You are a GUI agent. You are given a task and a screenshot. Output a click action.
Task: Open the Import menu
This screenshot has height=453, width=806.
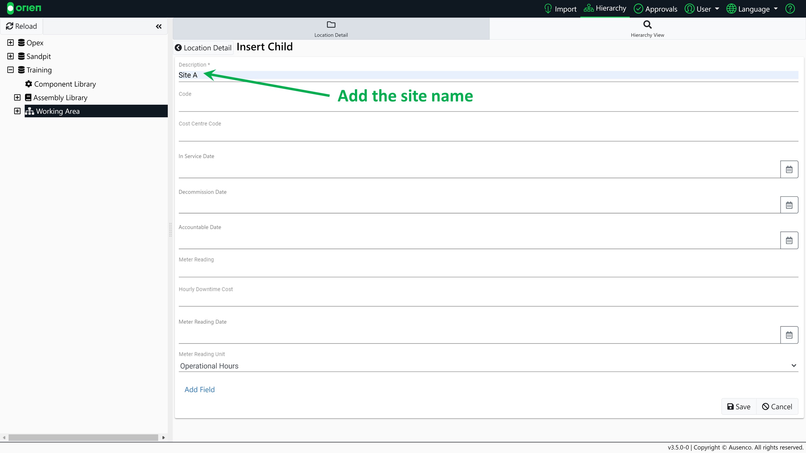pos(560,9)
